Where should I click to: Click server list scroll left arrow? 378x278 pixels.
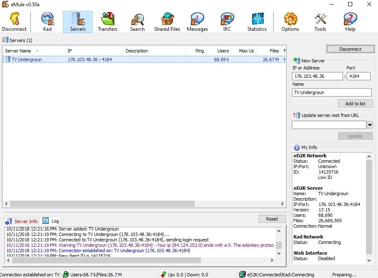click(6, 204)
